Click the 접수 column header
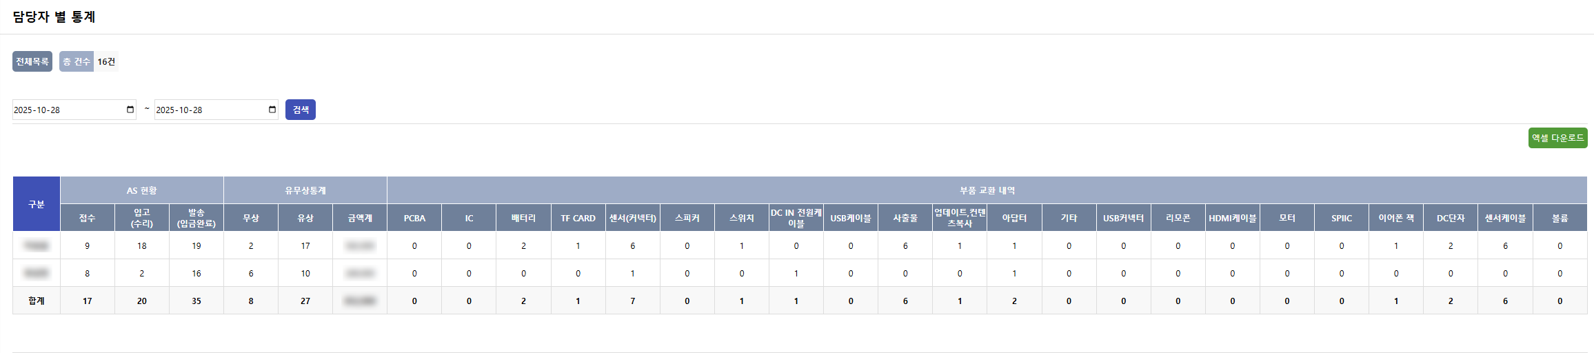1594x353 pixels. coord(87,218)
